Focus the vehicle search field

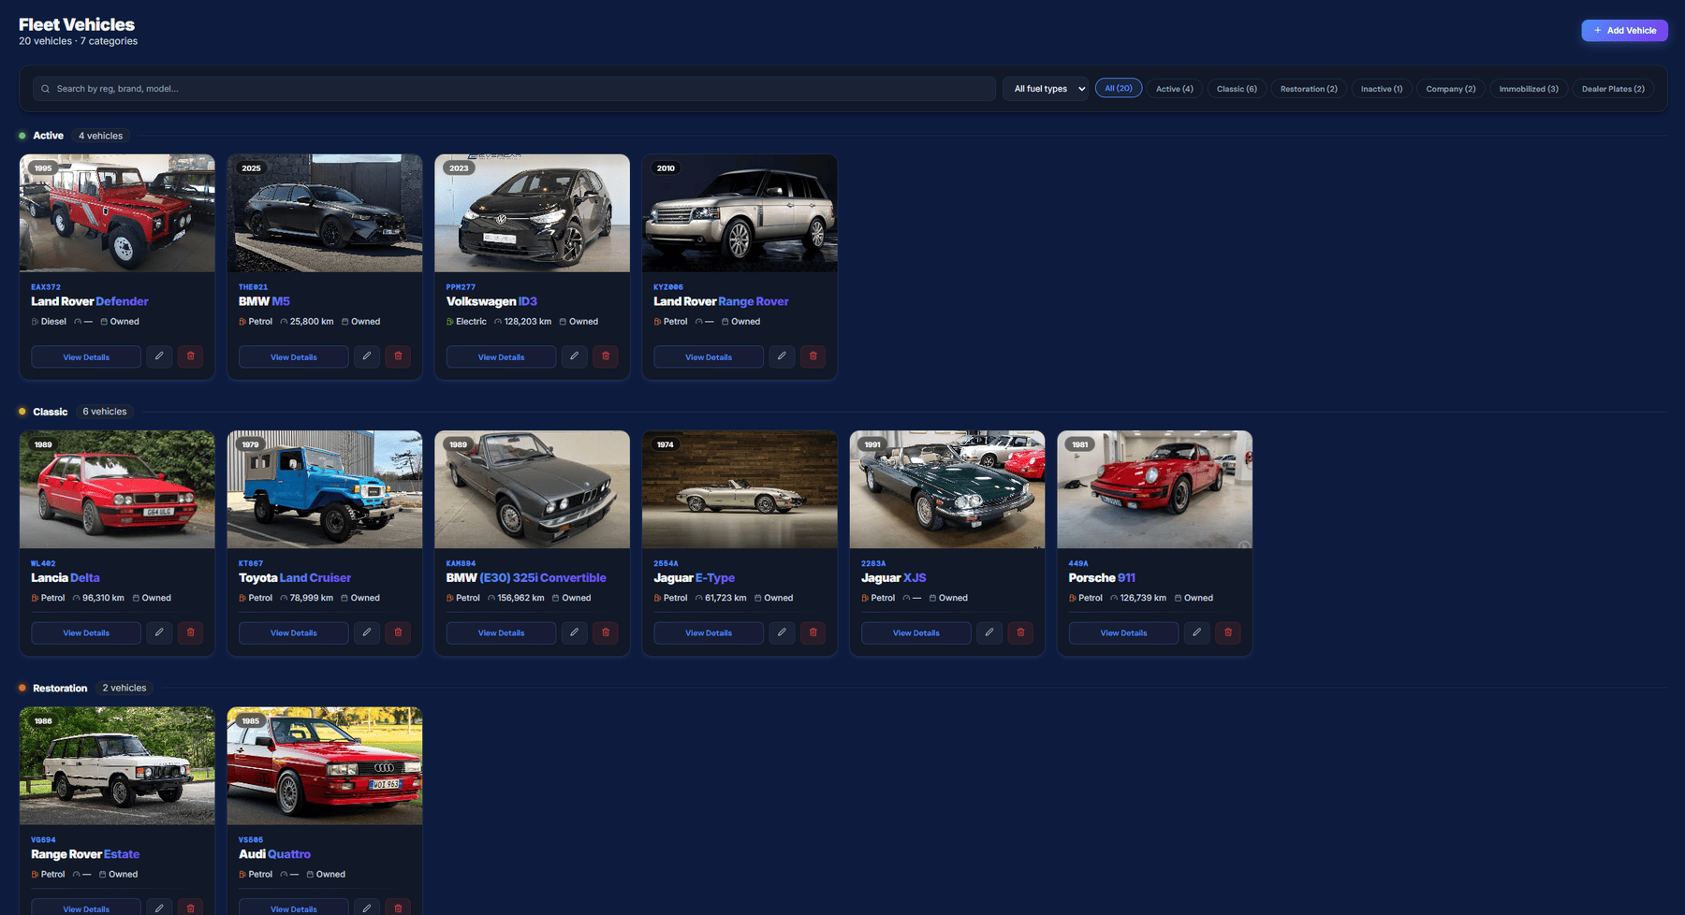pyautogui.click(x=515, y=89)
